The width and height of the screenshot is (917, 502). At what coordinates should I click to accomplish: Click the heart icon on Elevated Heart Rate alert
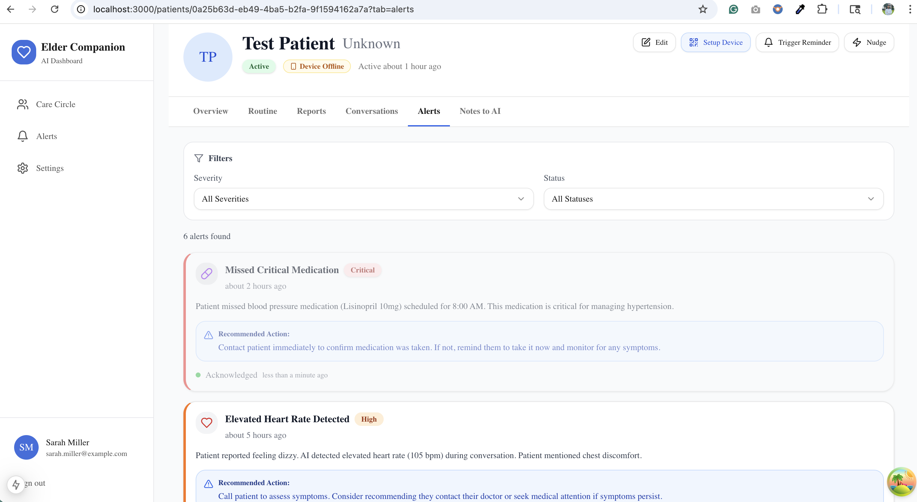[x=206, y=423]
